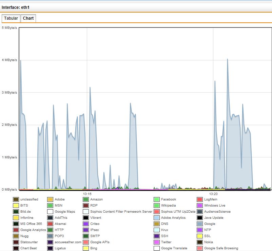
Task: Click the Chart Beat legend swatch
Action: click(16, 248)
